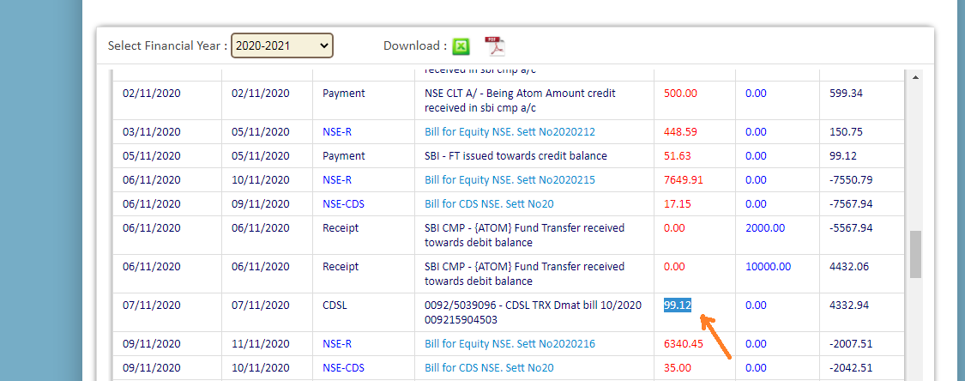This screenshot has height=381, width=965.
Task: Click NSE-CDS link with value date 10/11/2020
Action: tap(343, 368)
